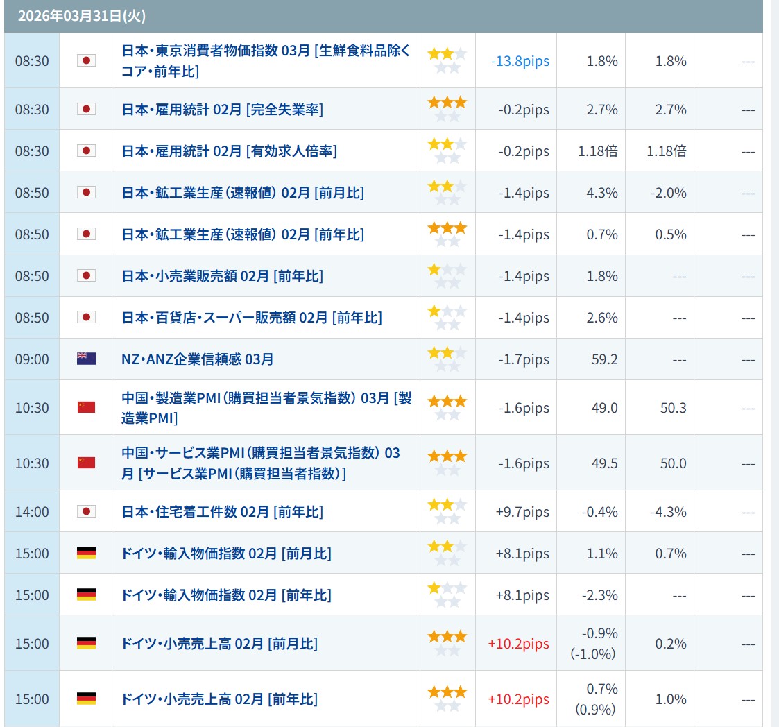Click star rating for 完全失業率 row
Screen dimensions: 779x727
(447, 109)
